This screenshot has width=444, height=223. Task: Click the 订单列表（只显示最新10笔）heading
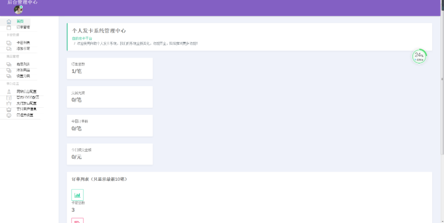tap(99, 179)
